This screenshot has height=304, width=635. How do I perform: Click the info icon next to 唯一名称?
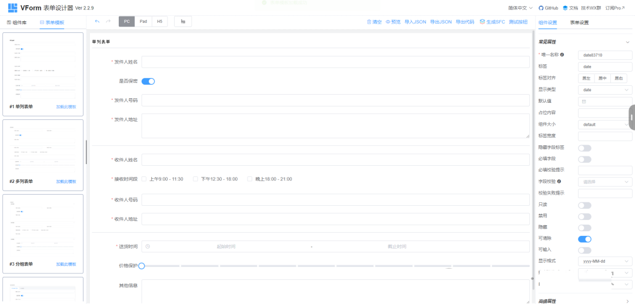(x=562, y=55)
